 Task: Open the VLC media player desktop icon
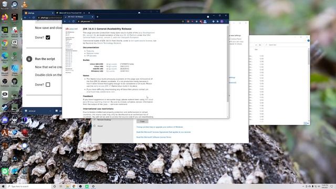pos(25,5)
